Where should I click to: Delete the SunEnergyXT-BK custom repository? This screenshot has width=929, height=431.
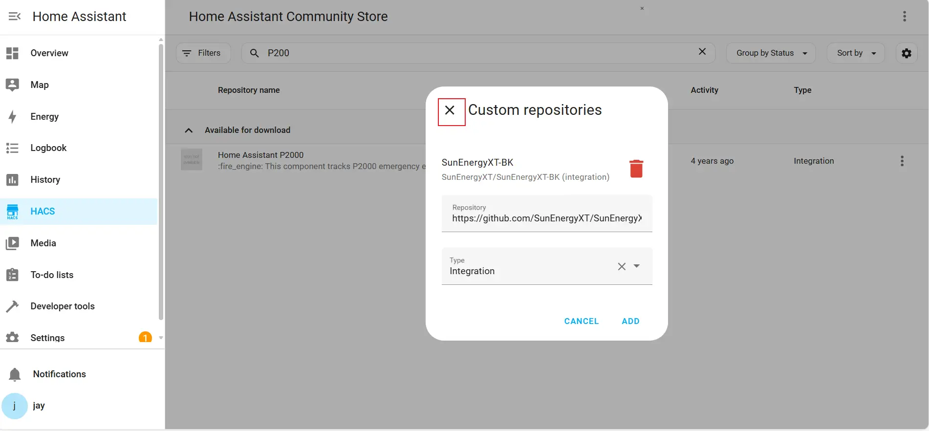636,169
